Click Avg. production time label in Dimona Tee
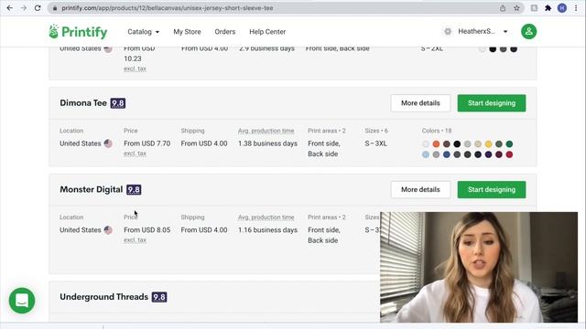This screenshot has width=586, height=329. coord(266,131)
